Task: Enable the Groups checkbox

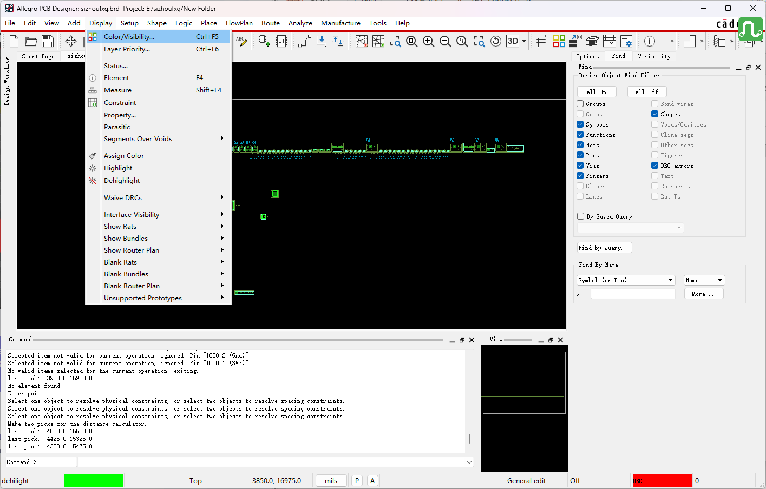Action: pyautogui.click(x=580, y=104)
